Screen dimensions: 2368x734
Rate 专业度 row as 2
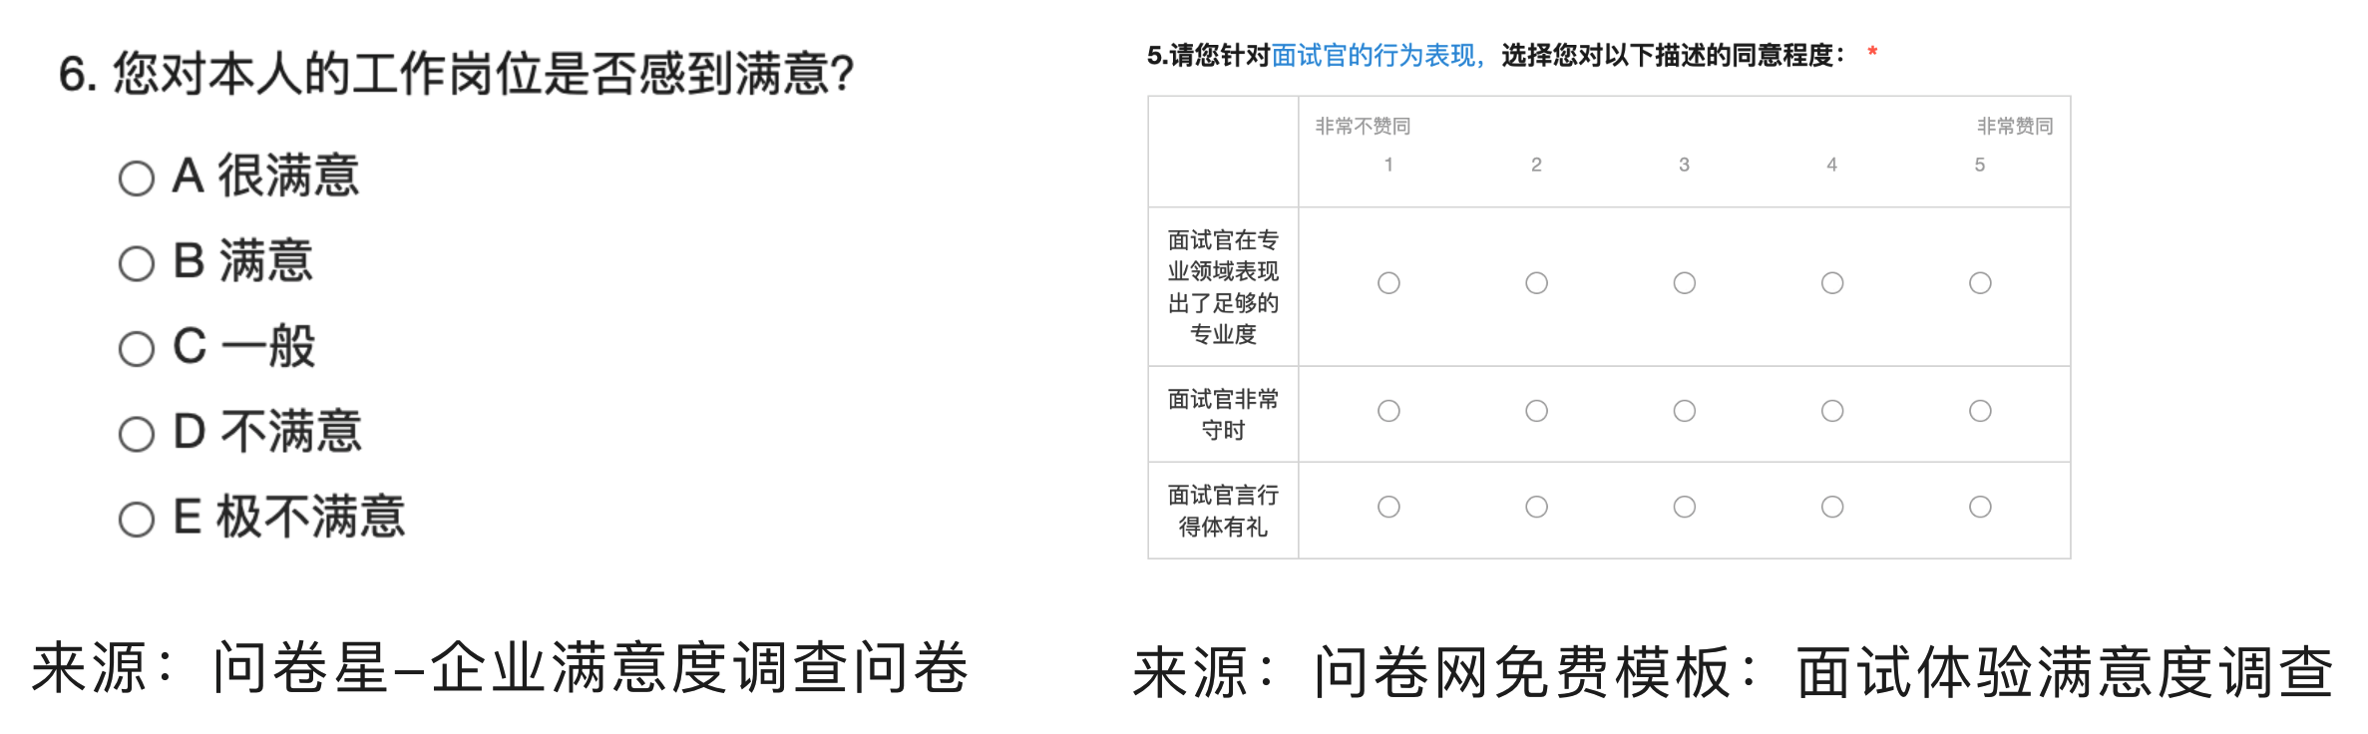[1536, 283]
